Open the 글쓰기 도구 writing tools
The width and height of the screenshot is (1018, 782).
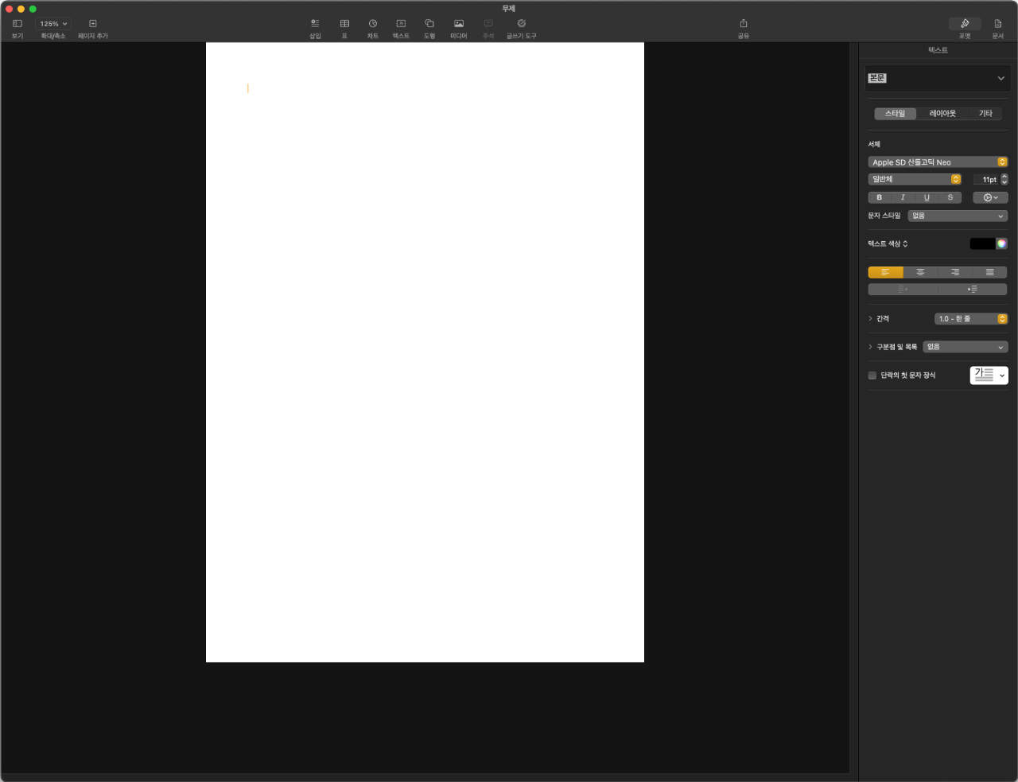click(x=522, y=24)
